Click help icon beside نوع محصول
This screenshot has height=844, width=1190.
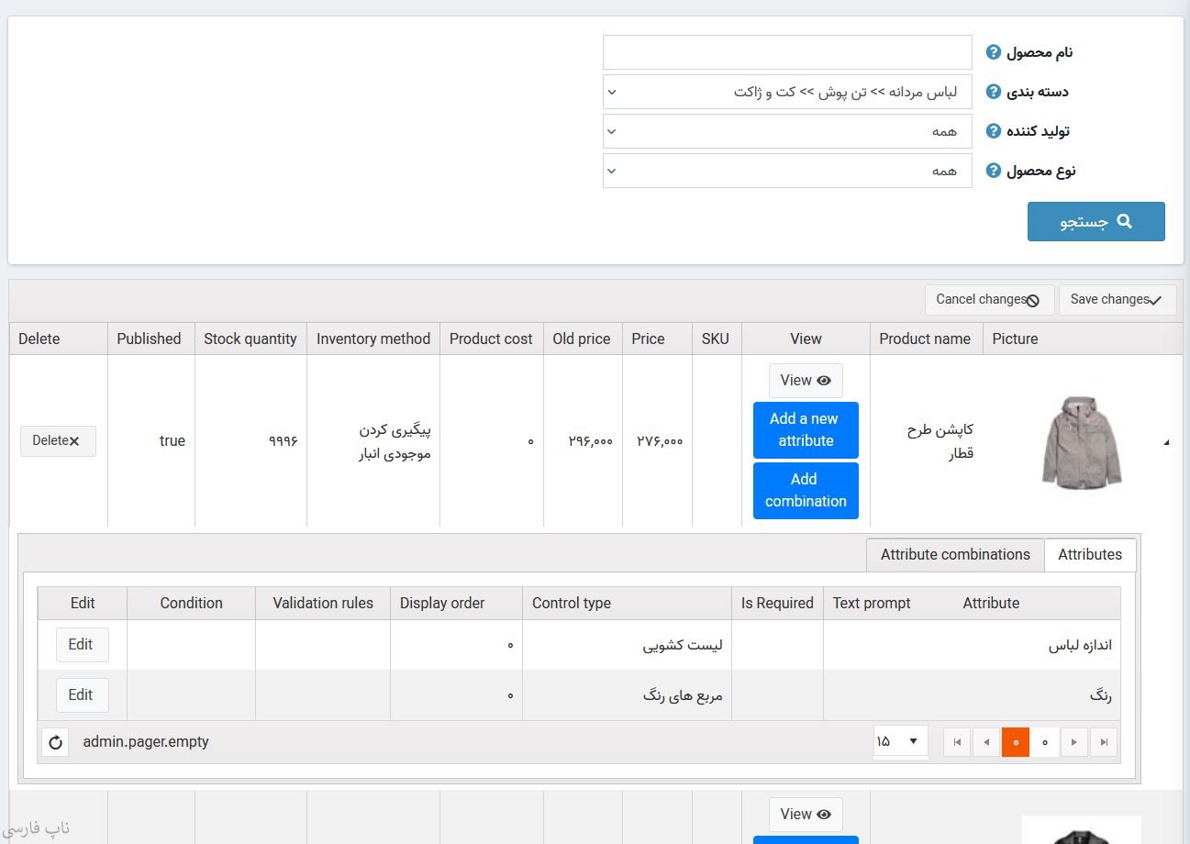(x=993, y=171)
